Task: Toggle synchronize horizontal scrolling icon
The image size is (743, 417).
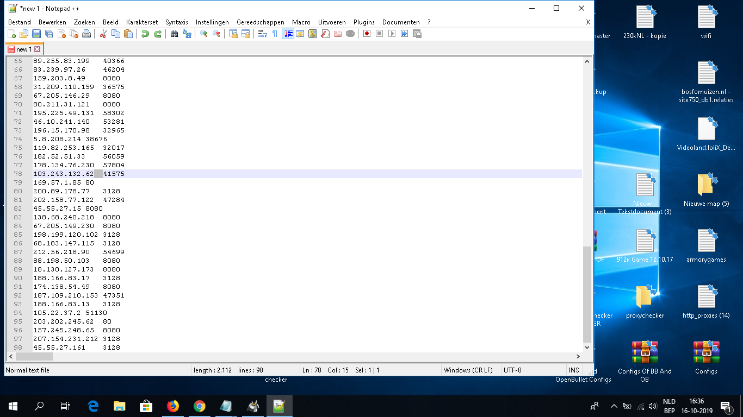Action: pyautogui.click(x=245, y=34)
